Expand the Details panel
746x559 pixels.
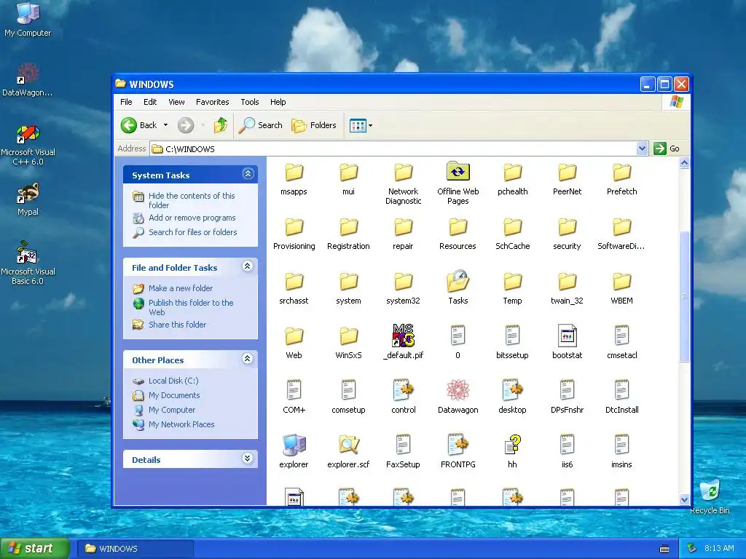click(x=248, y=459)
